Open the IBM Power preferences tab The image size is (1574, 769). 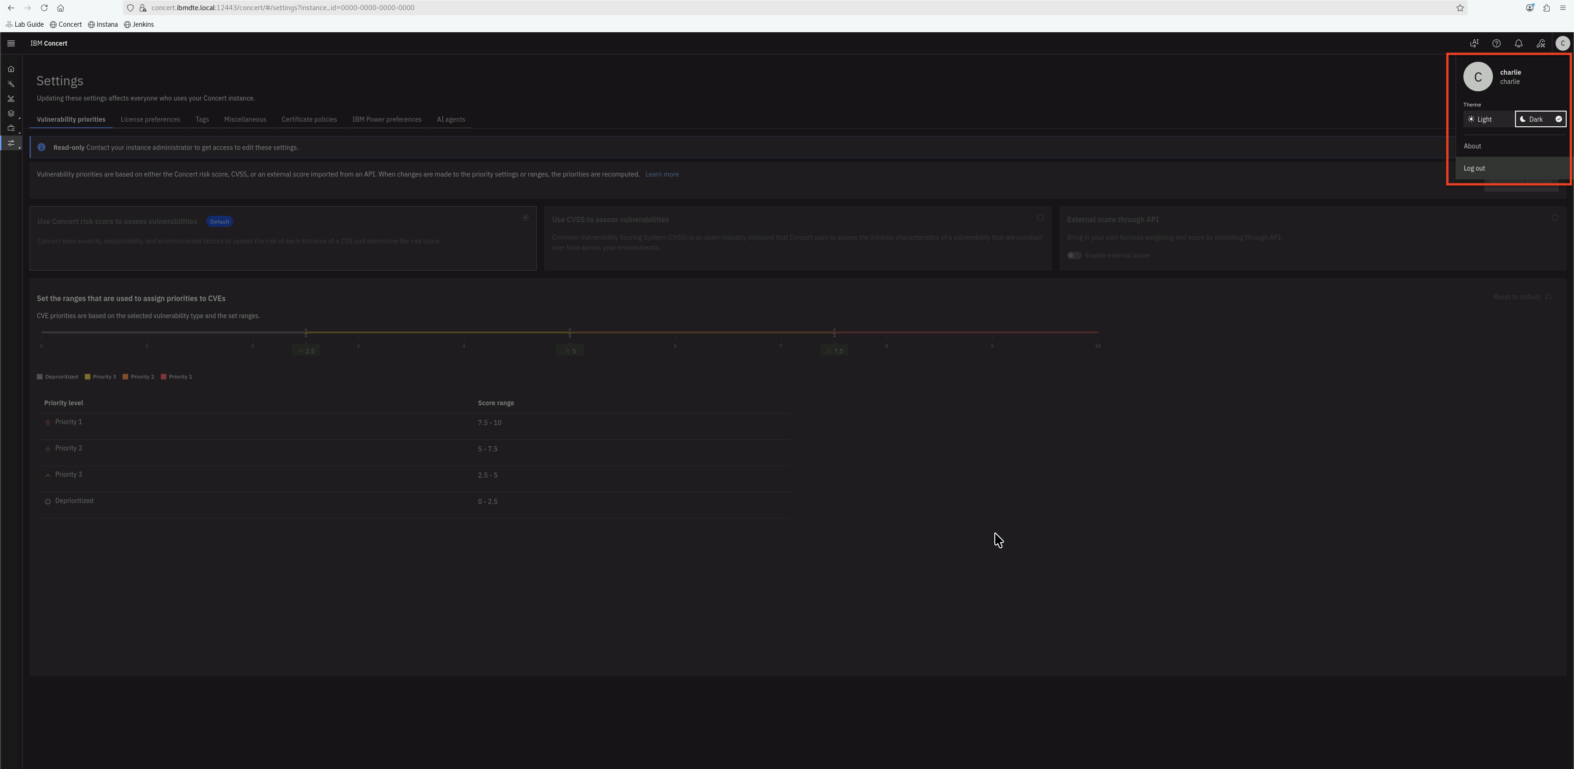pos(387,119)
